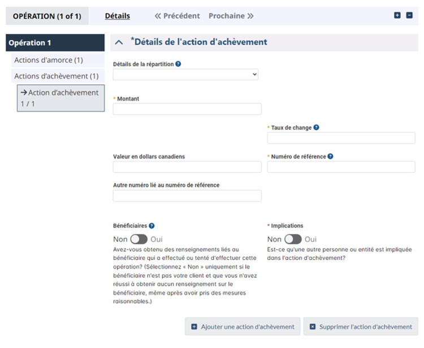Click the Montant input field
Viewport: 424px width, 348px height.
coord(187,109)
